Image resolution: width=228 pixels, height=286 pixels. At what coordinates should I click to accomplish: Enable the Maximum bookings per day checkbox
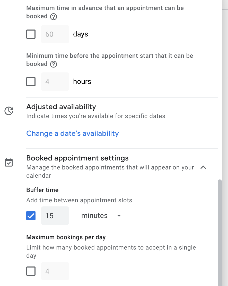click(31, 271)
